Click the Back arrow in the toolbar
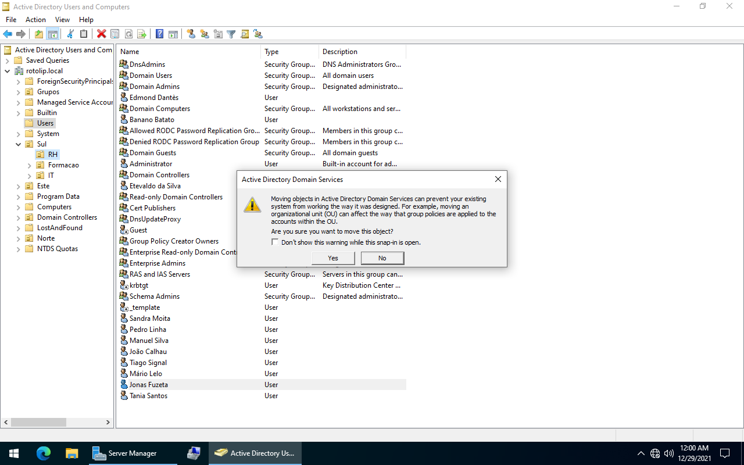This screenshot has width=744, height=465. coord(8,34)
